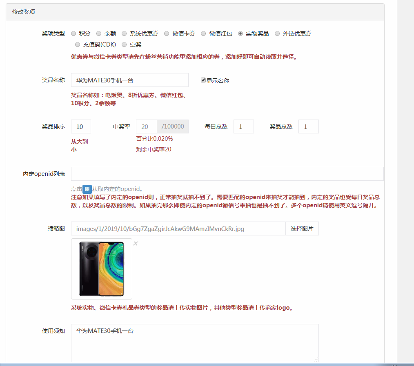414x366 pixels.
Task: Click the /100000 denominator addon
Action: pos(173,126)
